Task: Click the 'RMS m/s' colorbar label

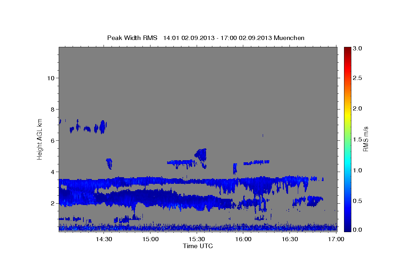Action: (x=366, y=139)
